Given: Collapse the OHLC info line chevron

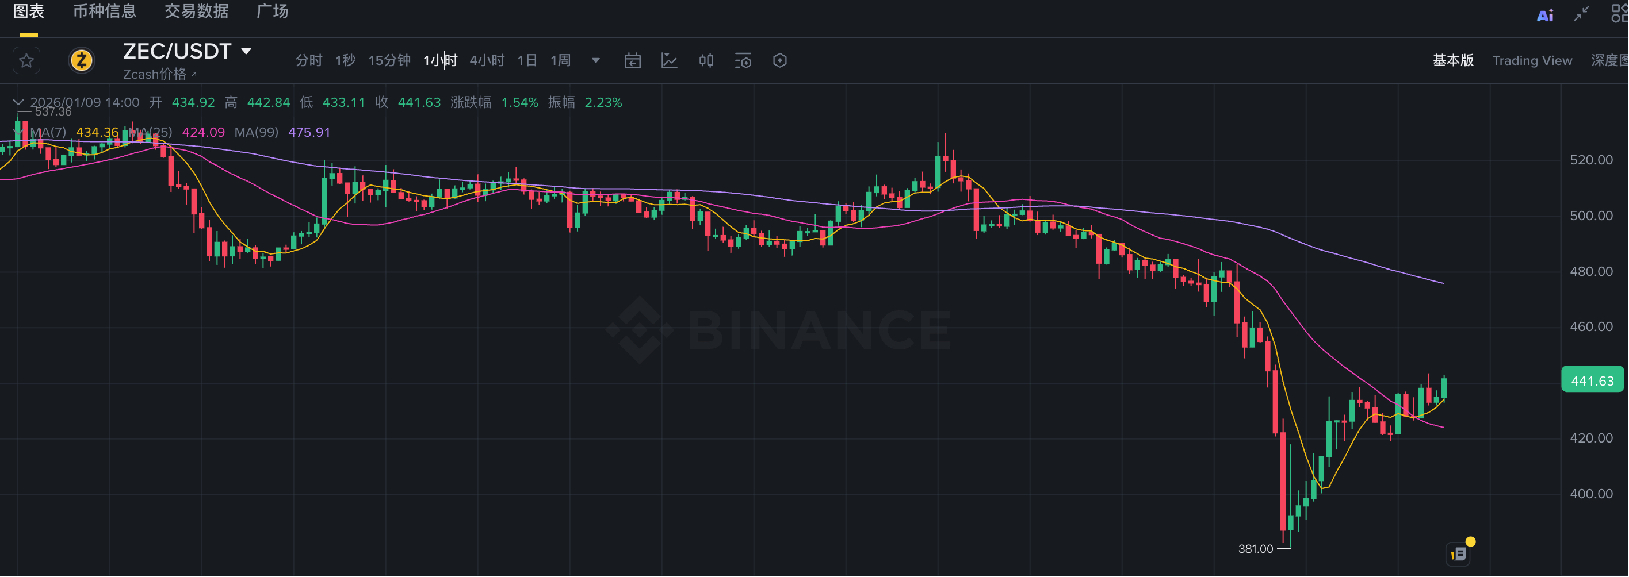Looking at the screenshot, I should [x=18, y=102].
